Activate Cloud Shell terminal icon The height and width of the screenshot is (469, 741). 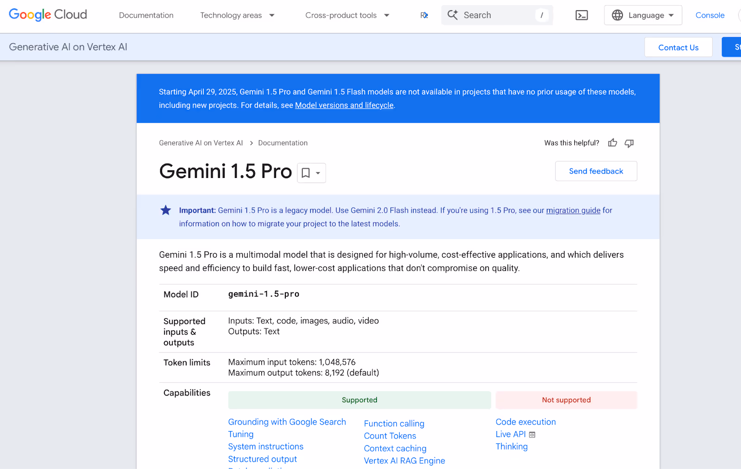coord(582,15)
